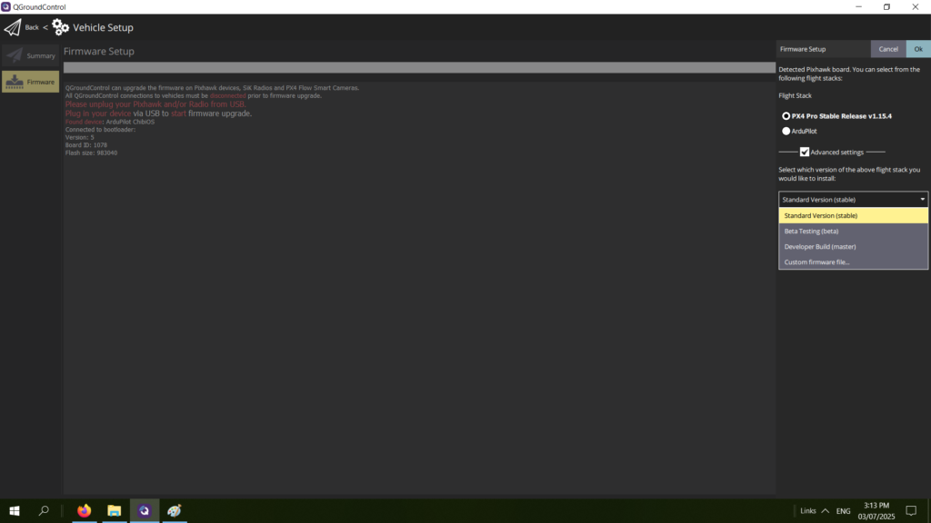Image resolution: width=931 pixels, height=523 pixels.
Task: Click the paper plane Back icon
Action: 13,27
